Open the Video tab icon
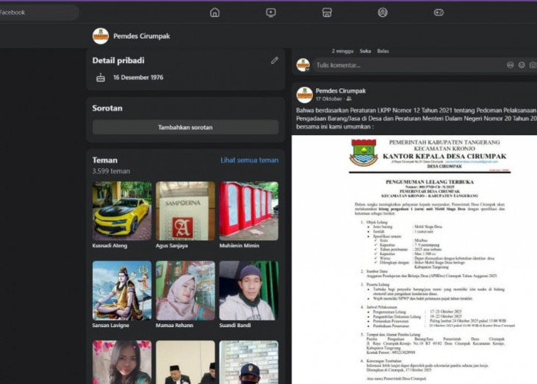Image resolution: width=537 pixels, height=384 pixels. tap(271, 12)
